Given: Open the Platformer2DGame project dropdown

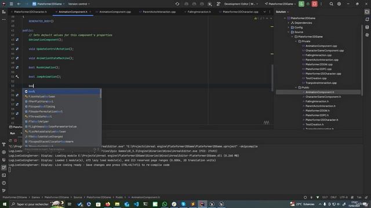Looking at the screenshot, I should (49, 4).
